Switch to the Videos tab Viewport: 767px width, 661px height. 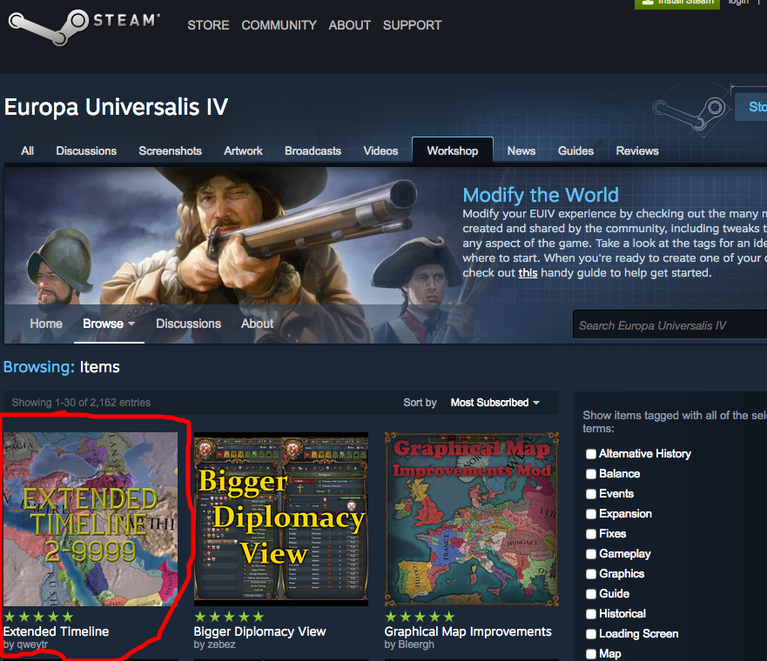(380, 151)
